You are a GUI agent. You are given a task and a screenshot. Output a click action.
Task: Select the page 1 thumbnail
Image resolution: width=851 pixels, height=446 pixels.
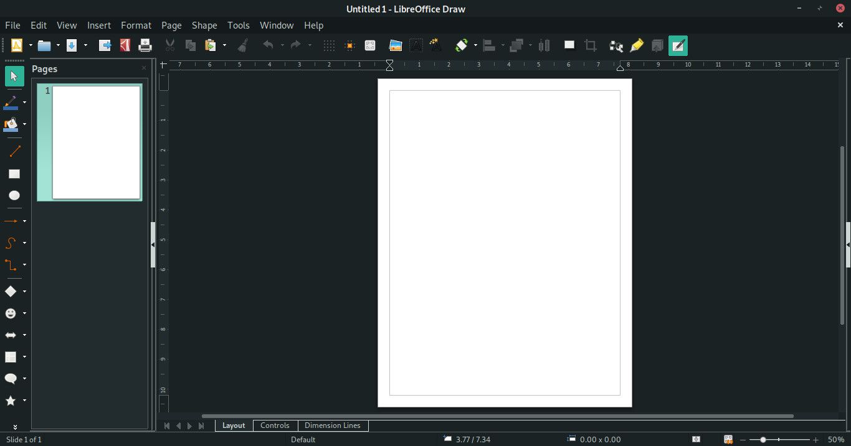point(96,142)
